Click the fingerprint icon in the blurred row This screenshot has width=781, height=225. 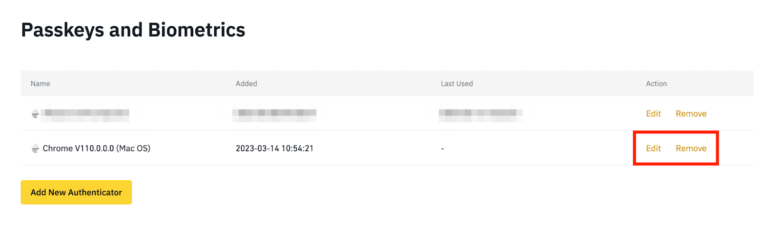35,114
